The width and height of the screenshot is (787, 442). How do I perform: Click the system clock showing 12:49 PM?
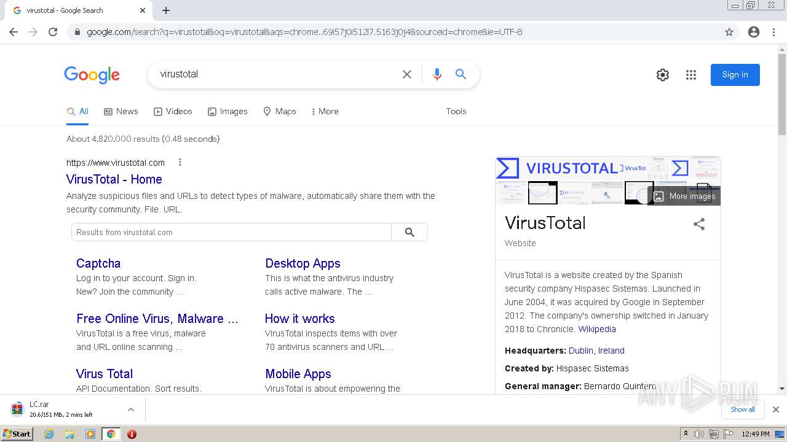pos(755,434)
